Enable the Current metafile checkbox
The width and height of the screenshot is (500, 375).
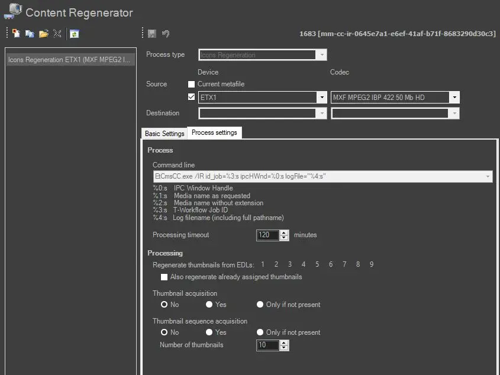[191, 84]
